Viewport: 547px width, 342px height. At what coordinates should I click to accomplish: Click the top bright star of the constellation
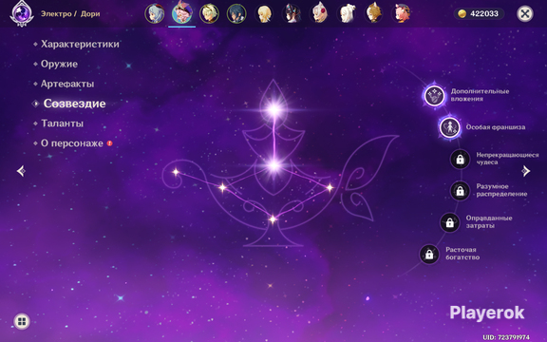click(274, 109)
